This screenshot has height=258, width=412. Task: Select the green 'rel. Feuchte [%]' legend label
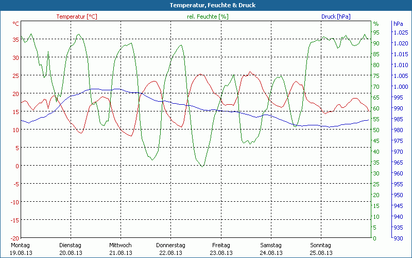208,17
